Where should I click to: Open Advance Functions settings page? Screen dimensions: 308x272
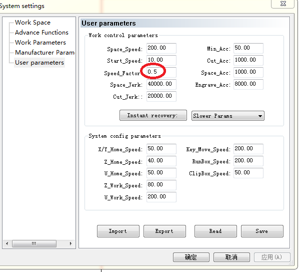(x=41, y=33)
